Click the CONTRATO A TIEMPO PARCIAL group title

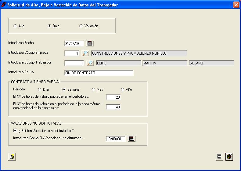pyautogui.click(x=36, y=82)
